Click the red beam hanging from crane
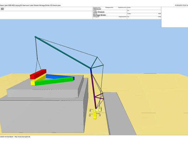Viewport: 188px width, 142px height. coord(38,74)
